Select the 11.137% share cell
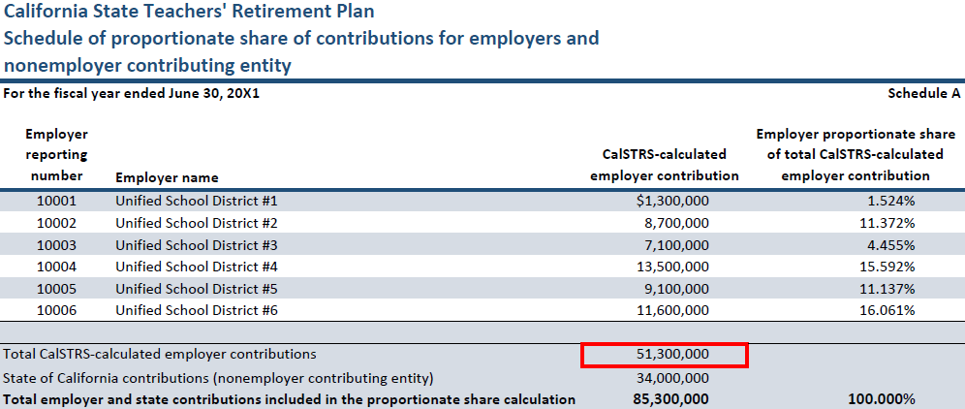The height and width of the screenshot is (409, 965). point(888,288)
